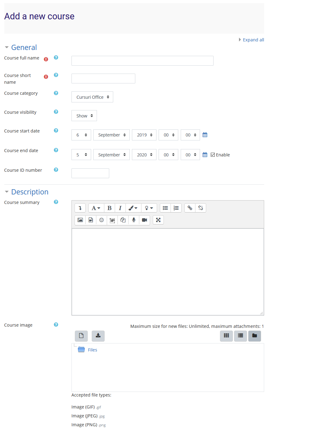Image resolution: width=316 pixels, height=437 pixels.
Task: Click the insert link icon
Action: 190,208
